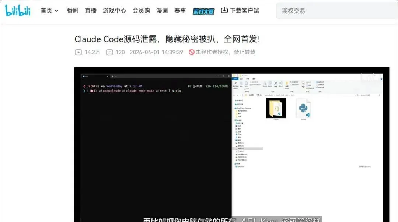Viewport: 398px width, 222px height.
Task: Click the Python test.py file icon
Action: 303,108
